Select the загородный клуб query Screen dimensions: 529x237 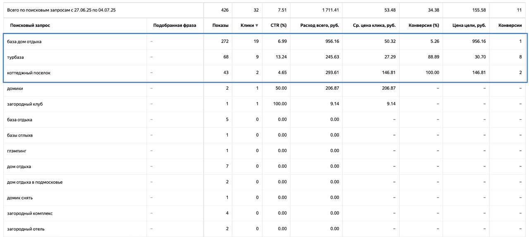click(25, 104)
